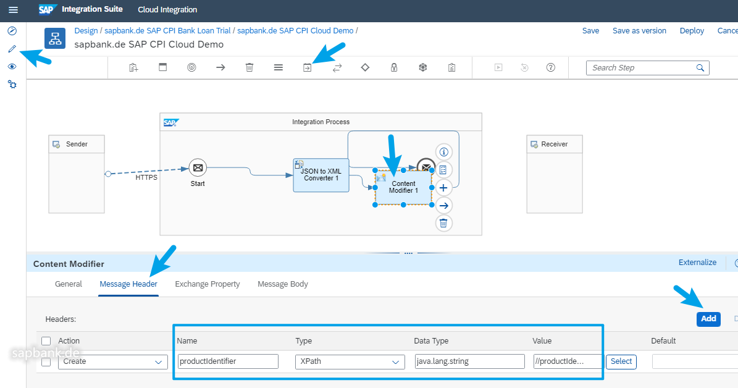Open the Message Transformers palette tool
The width and height of the screenshot is (738, 388).
(x=308, y=68)
